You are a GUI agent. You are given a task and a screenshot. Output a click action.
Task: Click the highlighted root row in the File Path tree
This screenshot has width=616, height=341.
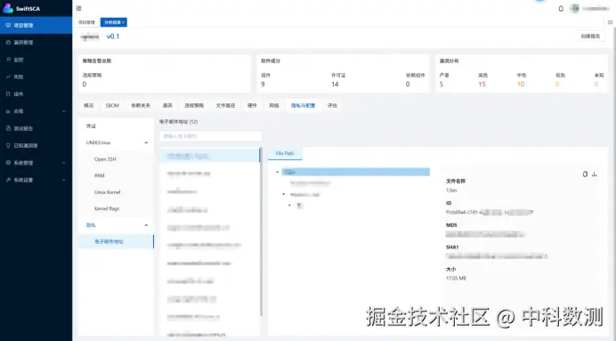coord(355,172)
